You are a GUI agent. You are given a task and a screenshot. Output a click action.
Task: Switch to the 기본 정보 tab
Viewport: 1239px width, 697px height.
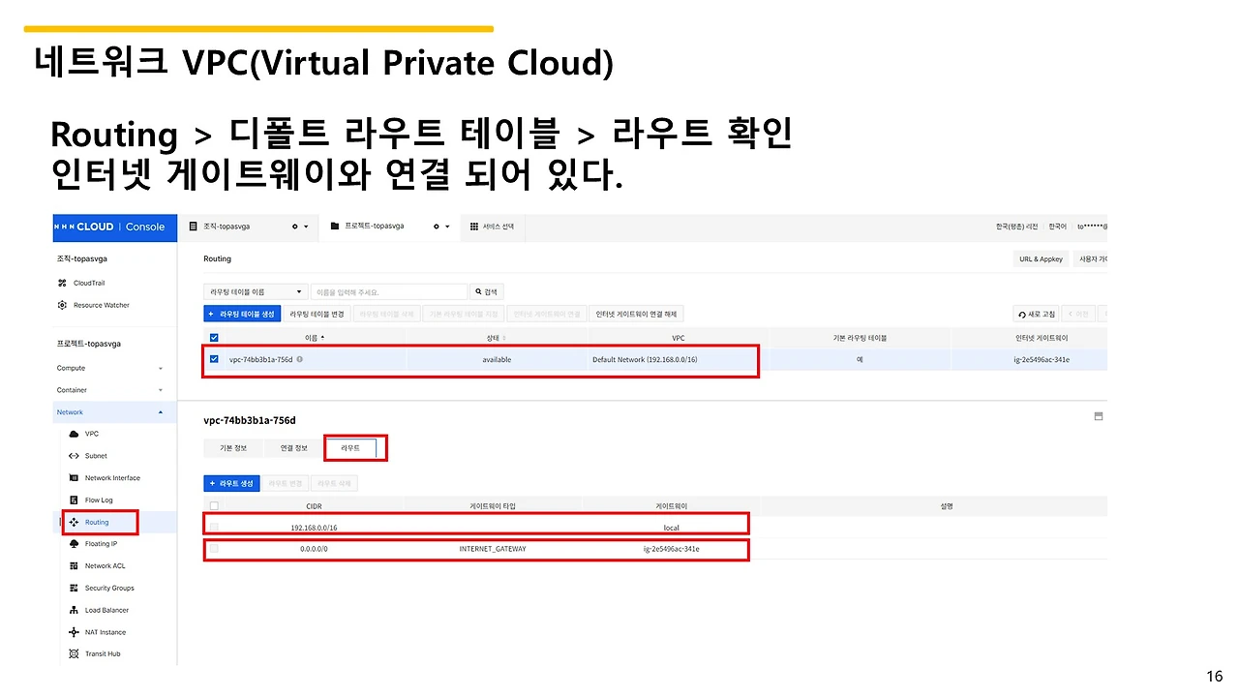click(233, 448)
